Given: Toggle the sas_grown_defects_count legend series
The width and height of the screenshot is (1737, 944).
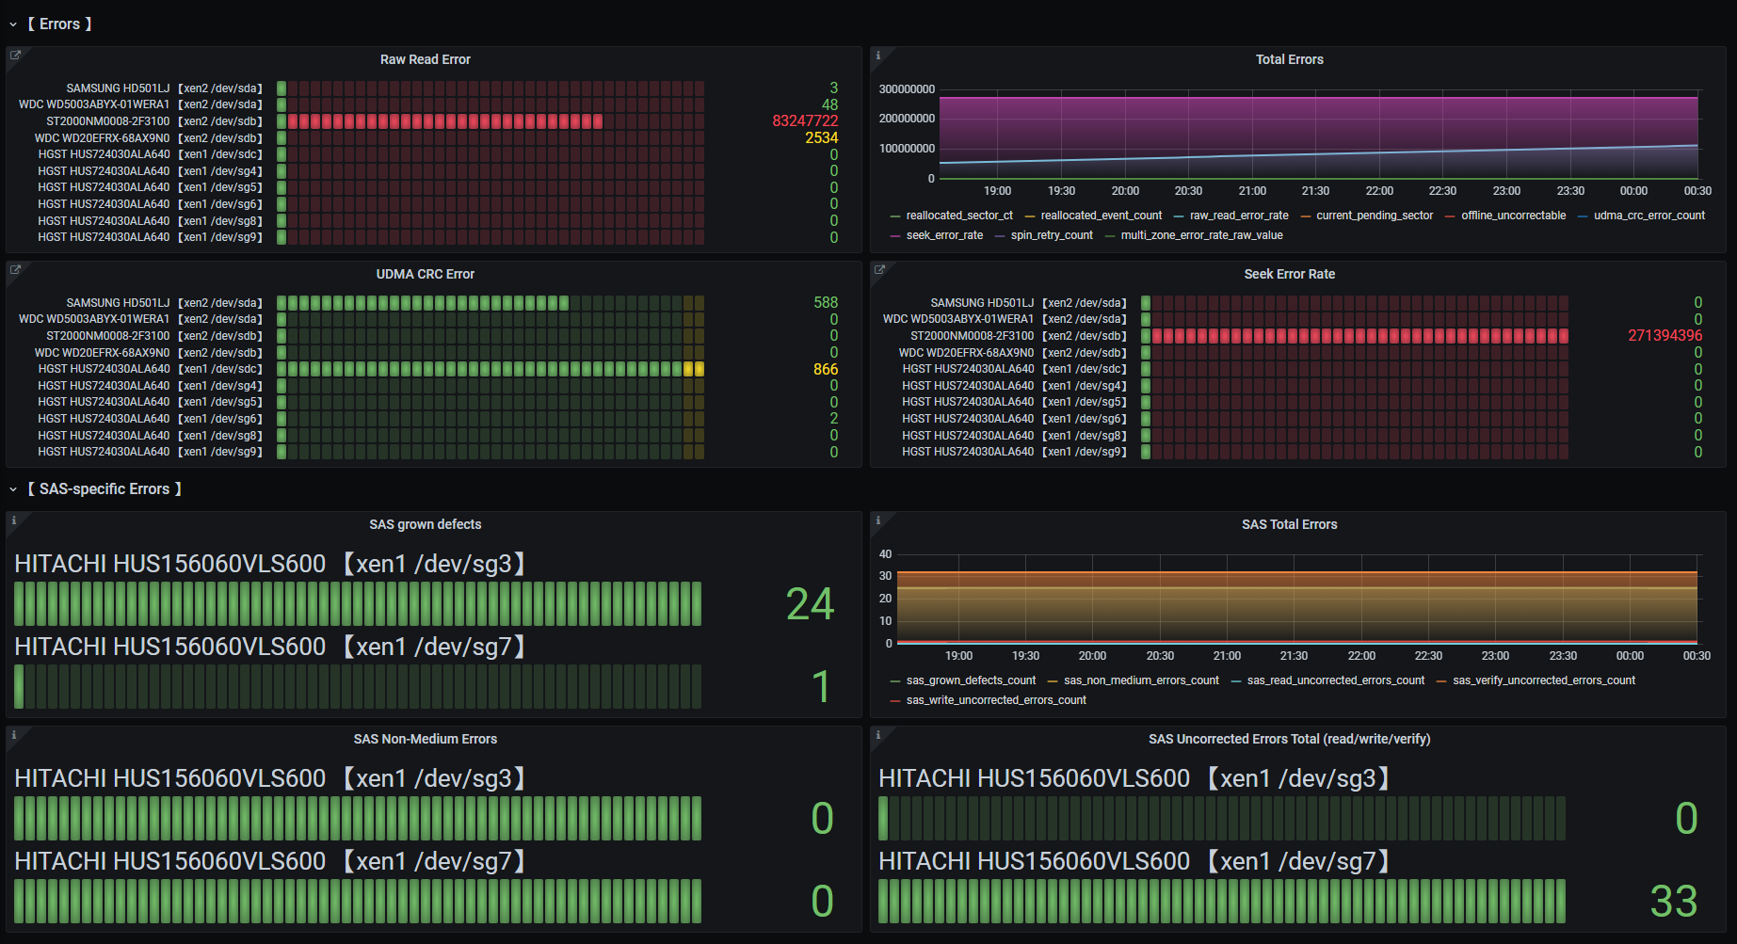Looking at the screenshot, I should click(x=971, y=680).
